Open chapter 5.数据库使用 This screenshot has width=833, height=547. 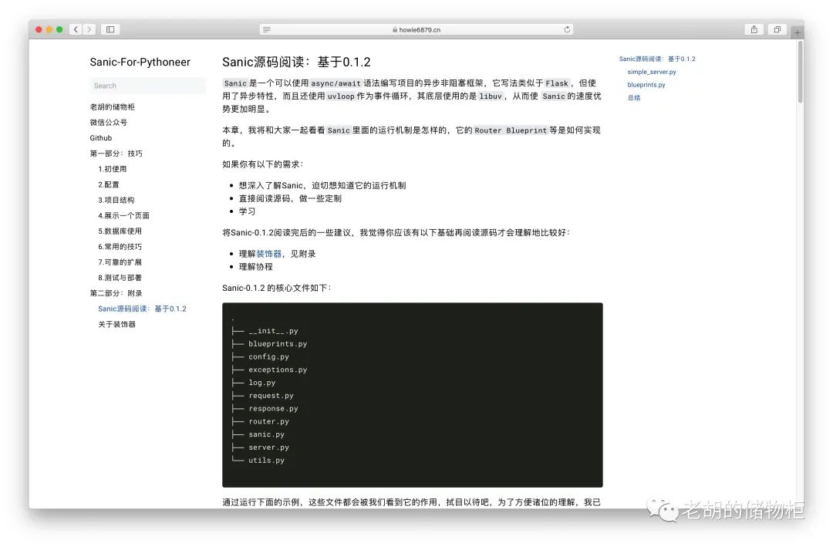coord(120,231)
